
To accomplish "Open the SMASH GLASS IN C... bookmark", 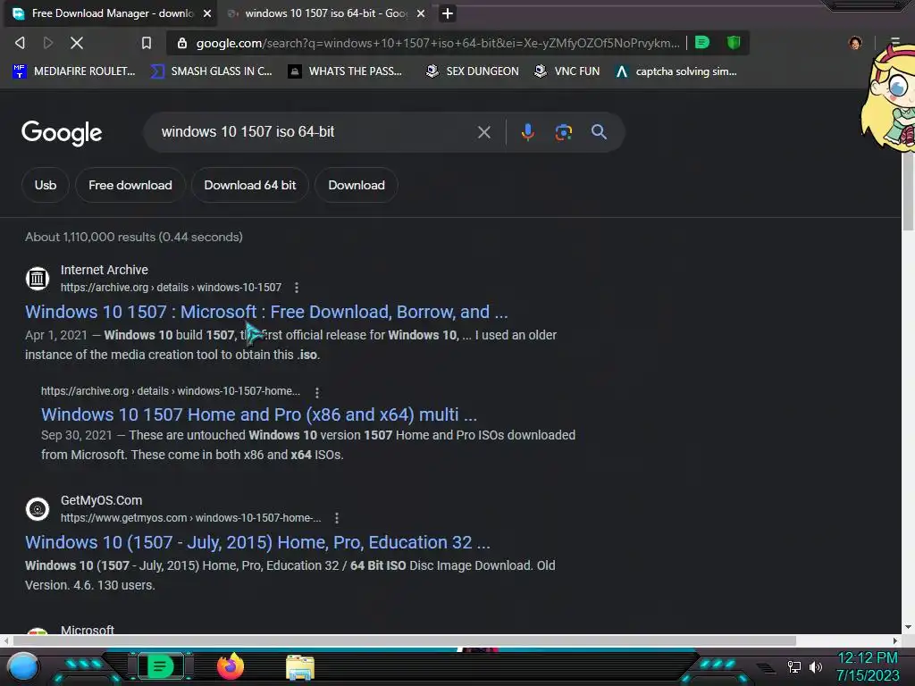I will click(x=211, y=71).
